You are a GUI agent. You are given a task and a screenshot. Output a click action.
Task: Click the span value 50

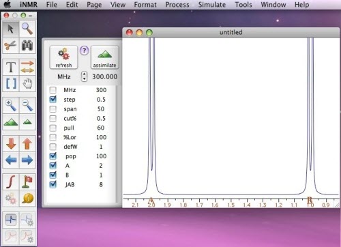(101, 109)
